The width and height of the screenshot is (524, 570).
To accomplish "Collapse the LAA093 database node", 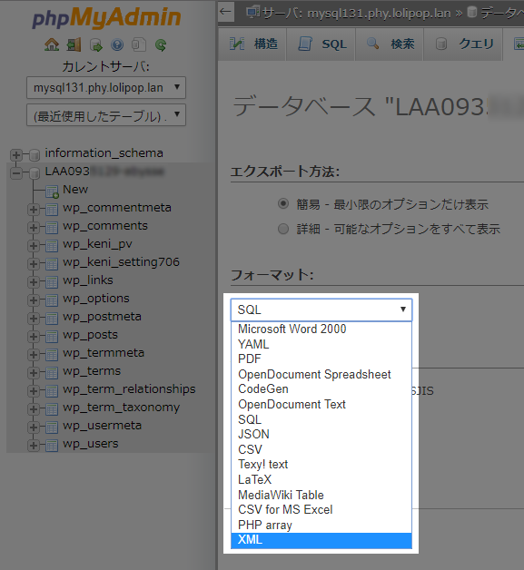I will 15,173.
